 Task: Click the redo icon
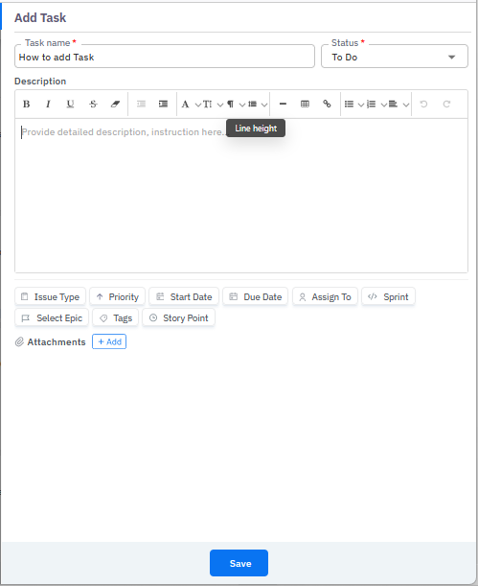point(446,104)
